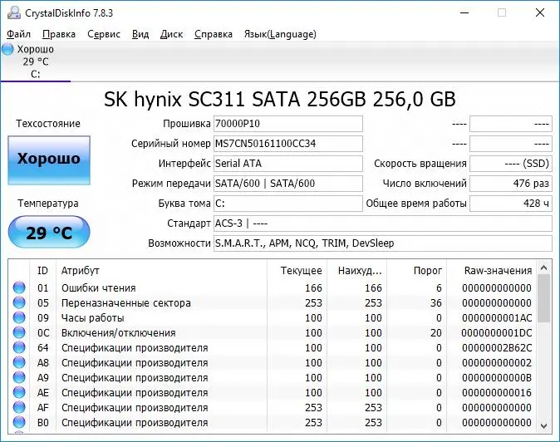The image size is (560, 442).
Task: Select the Ошибки чтения attribute row
Action: click(273, 287)
